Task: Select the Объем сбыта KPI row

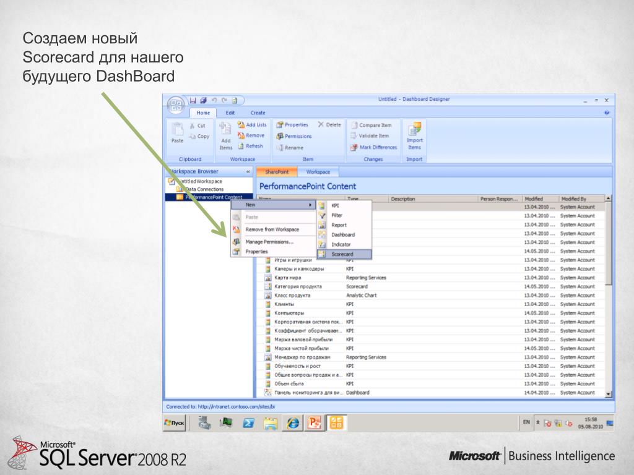Action: point(431,383)
